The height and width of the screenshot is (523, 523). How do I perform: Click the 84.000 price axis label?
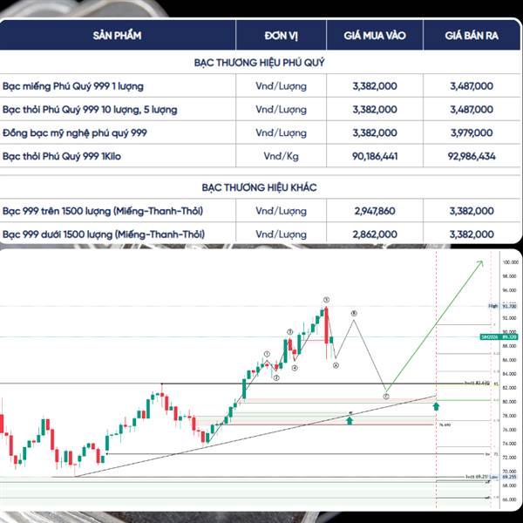coord(510,374)
